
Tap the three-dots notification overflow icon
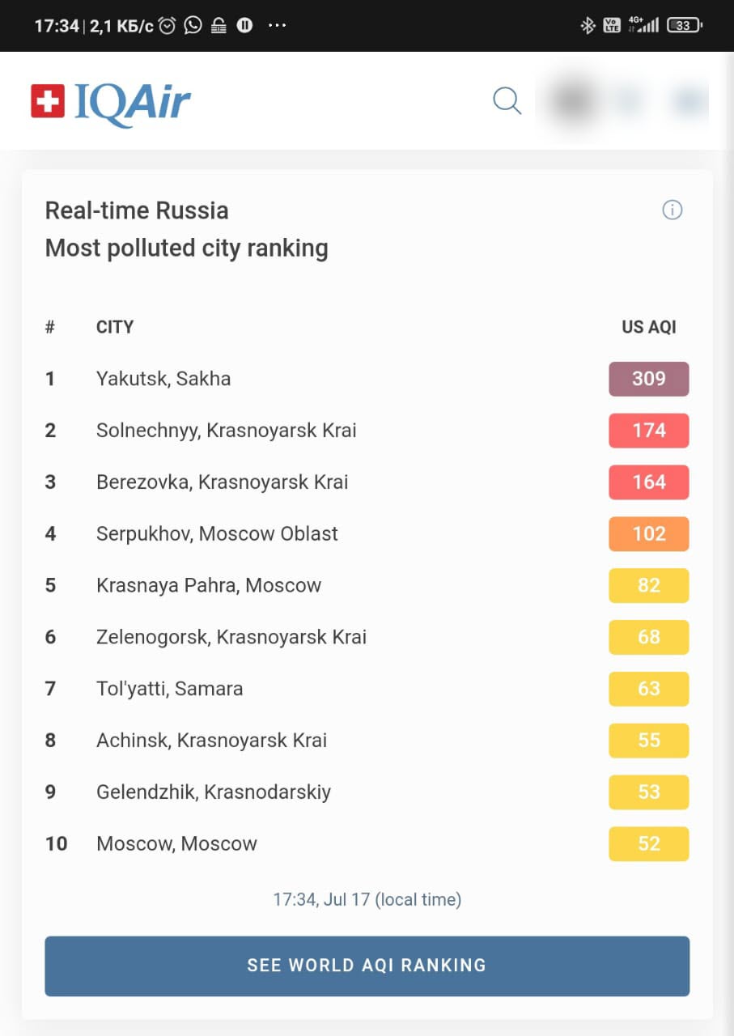point(277,26)
